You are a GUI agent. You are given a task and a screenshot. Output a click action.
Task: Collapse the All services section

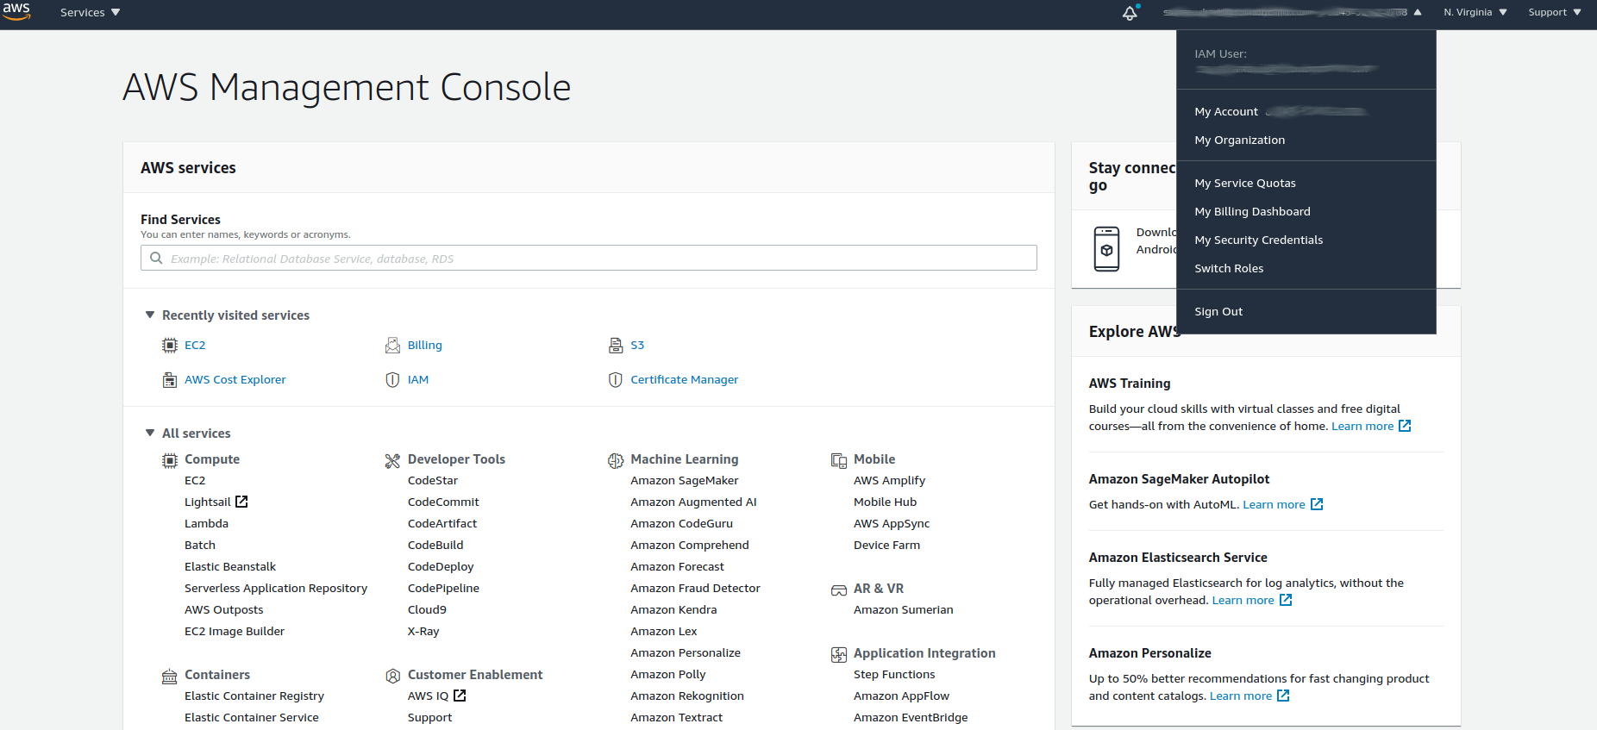pos(150,434)
